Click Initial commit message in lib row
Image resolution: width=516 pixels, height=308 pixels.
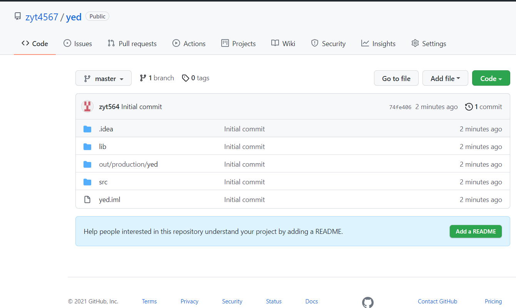tap(244, 147)
